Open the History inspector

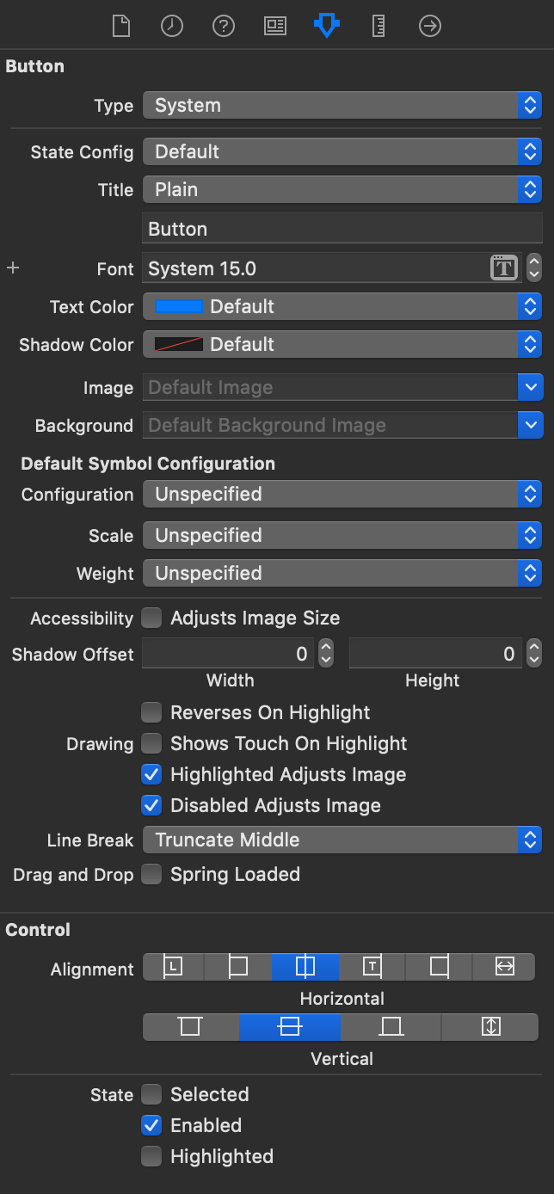(x=171, y=26)
